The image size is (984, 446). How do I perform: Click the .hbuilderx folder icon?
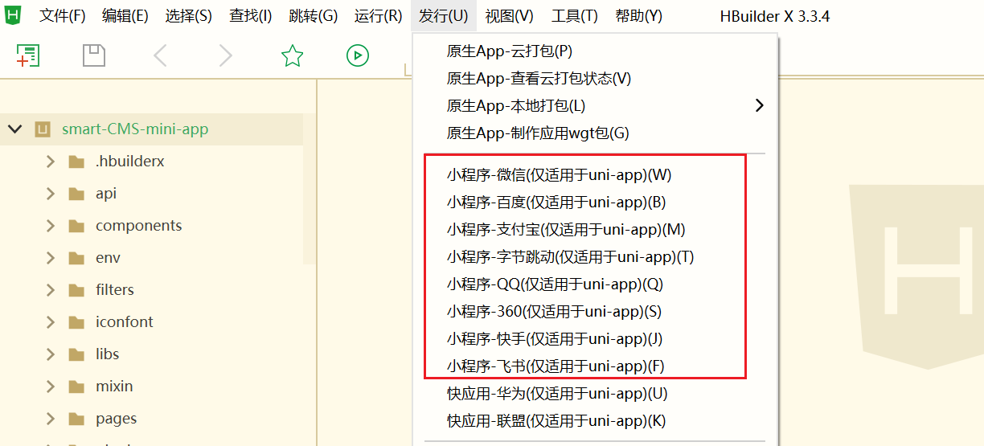(76, 162)
